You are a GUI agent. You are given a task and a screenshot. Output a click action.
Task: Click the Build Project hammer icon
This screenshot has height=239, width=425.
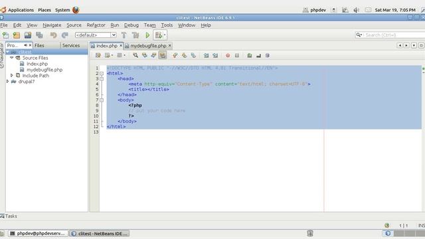pyautogui.click(x=124, y=35)
